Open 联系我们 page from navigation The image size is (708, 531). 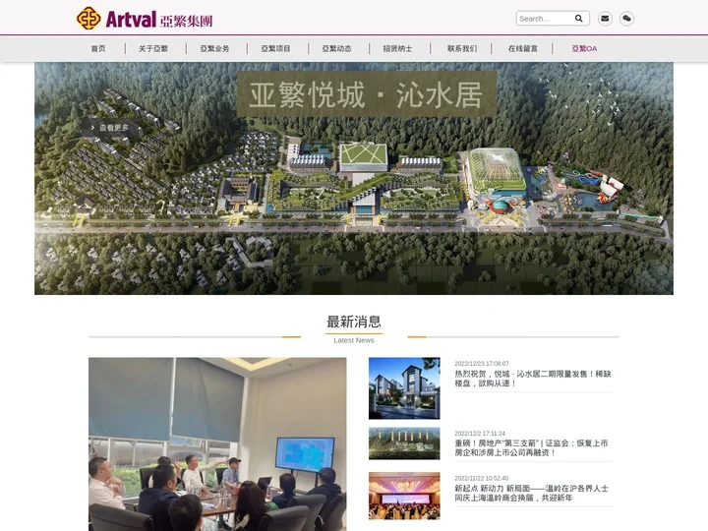click(x=462, y=48)
